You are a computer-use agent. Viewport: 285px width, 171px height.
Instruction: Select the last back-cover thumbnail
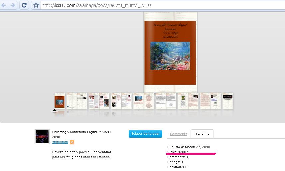point(227,101)
